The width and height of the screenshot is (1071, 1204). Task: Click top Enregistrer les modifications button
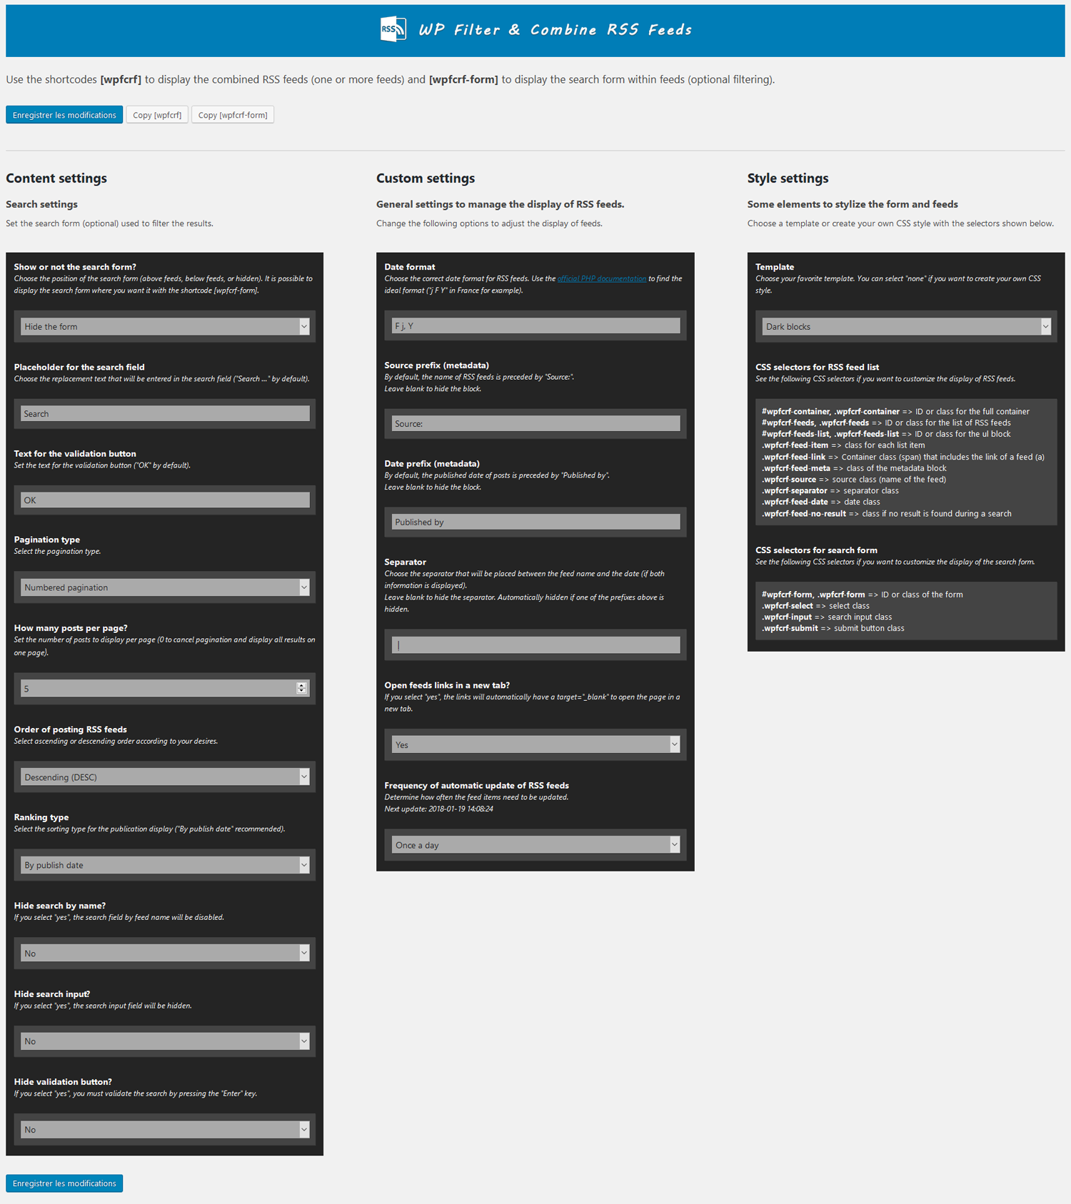(64, 115)
